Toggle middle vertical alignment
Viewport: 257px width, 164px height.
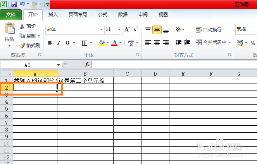point(157,30)
